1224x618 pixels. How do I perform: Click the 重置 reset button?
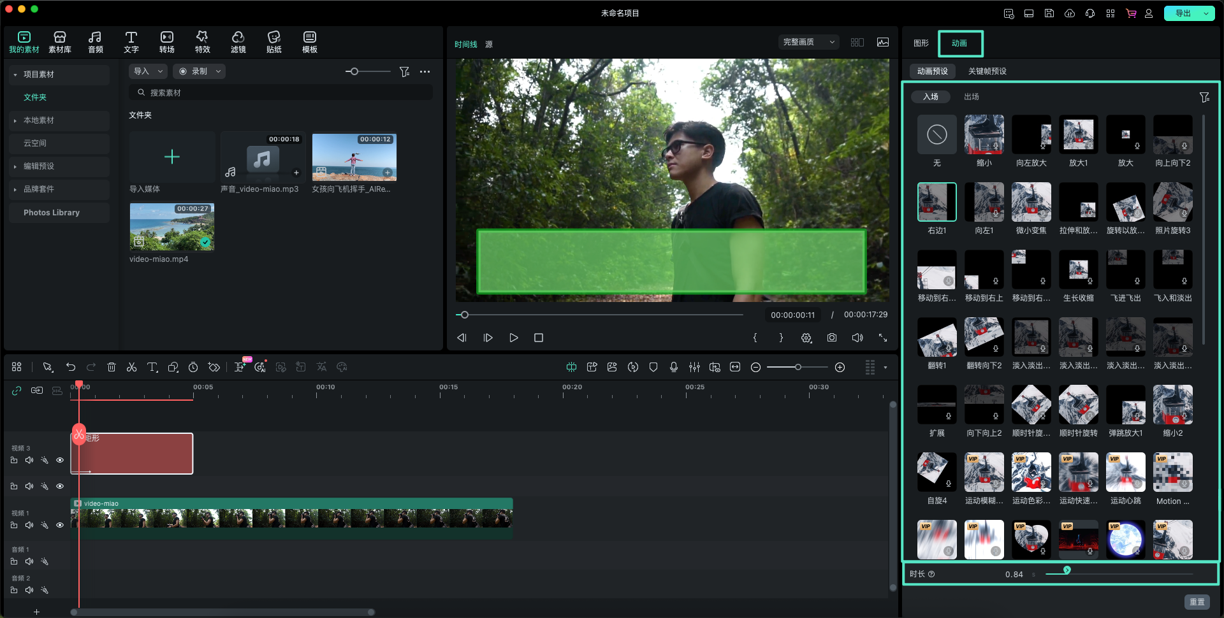[x=1197, y=601]
